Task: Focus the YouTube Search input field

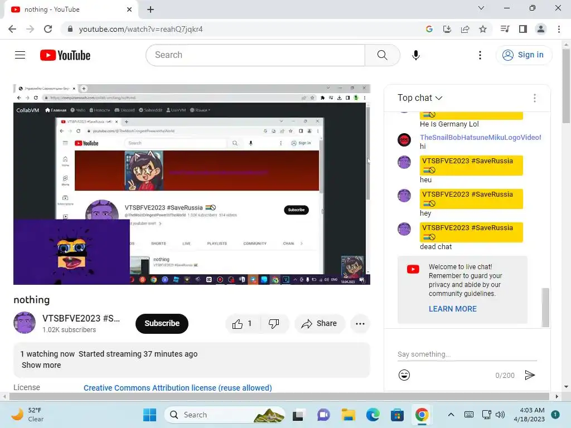Action: [255, 55]
